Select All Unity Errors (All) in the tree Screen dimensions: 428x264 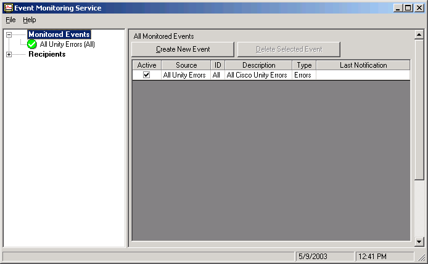tap(67, 44)
